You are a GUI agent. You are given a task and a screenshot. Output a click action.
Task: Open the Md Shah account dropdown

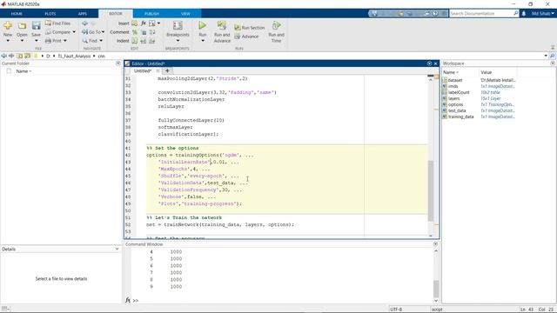pos(542,14)
